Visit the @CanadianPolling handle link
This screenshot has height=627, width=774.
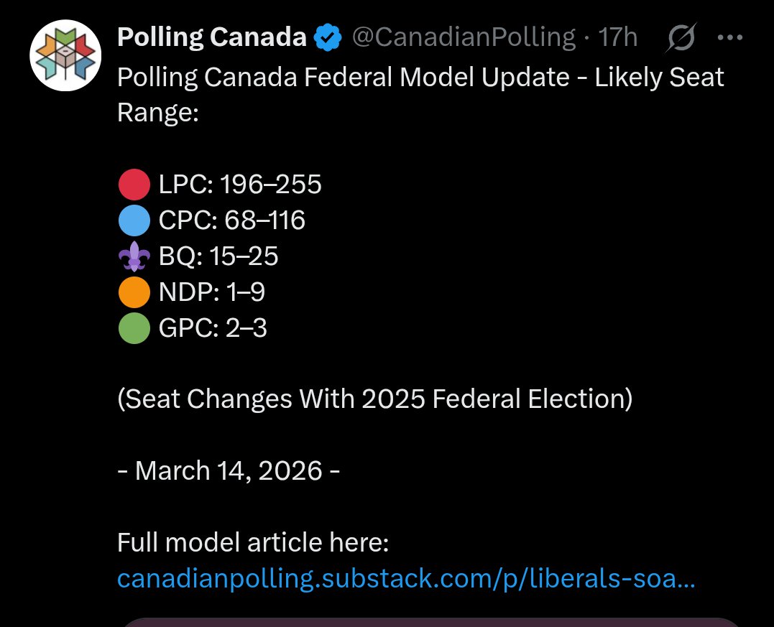click(x=463, y=38)
